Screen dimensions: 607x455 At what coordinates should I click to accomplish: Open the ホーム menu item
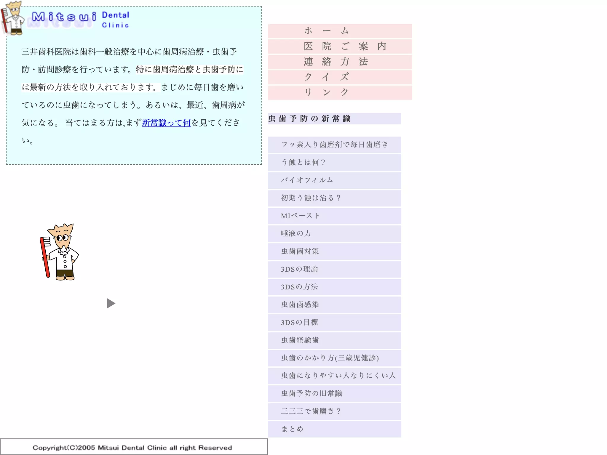[x=340, y=31]
